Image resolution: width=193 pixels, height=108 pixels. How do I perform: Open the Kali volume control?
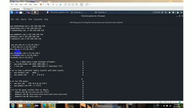tap(166, 12)
